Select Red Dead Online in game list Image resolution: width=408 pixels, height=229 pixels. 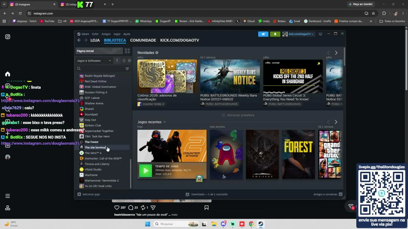[95, 81]
